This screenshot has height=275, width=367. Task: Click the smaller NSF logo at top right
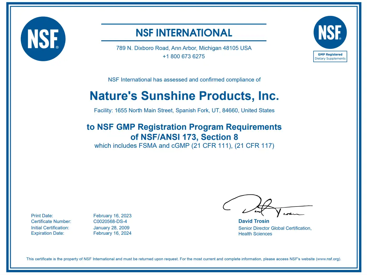click(330, 32)
